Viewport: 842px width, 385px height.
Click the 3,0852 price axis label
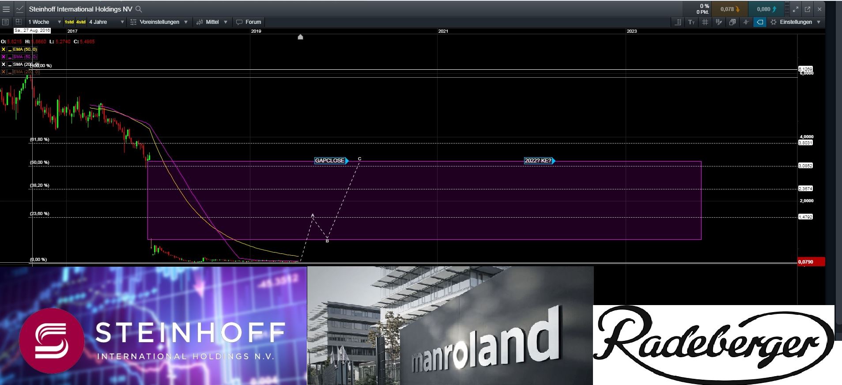pos(805,166)
